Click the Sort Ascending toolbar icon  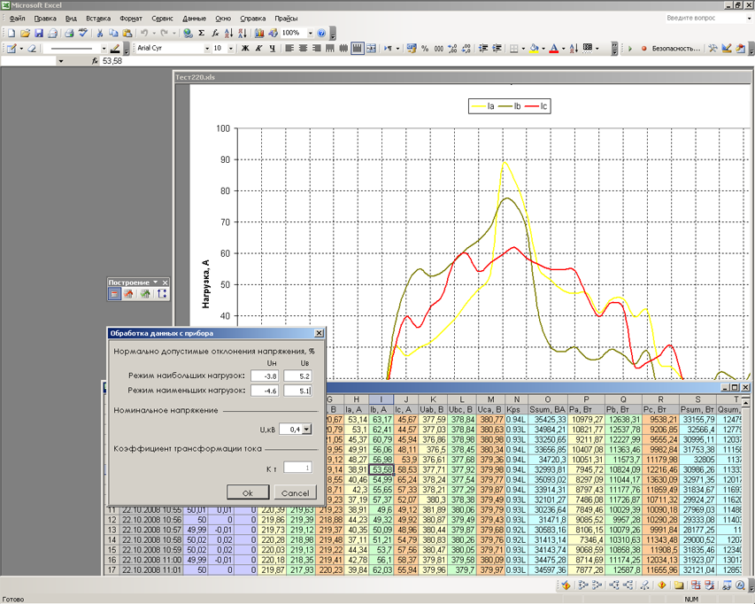(229, 33)
